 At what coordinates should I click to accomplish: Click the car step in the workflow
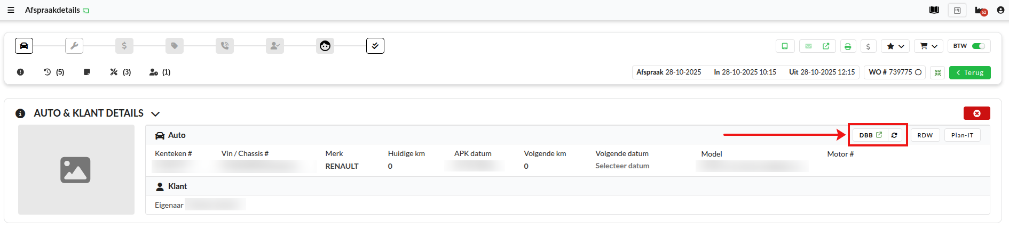pyautogui.click(x=24, y=46)
